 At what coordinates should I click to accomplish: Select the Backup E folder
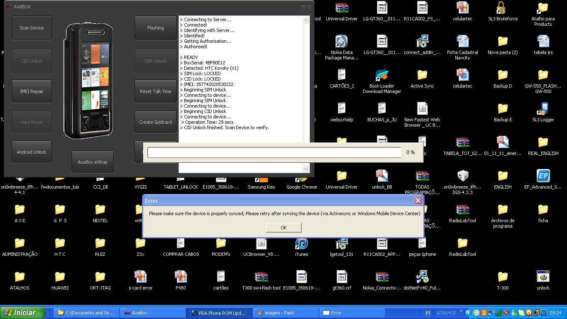[503, 109]
